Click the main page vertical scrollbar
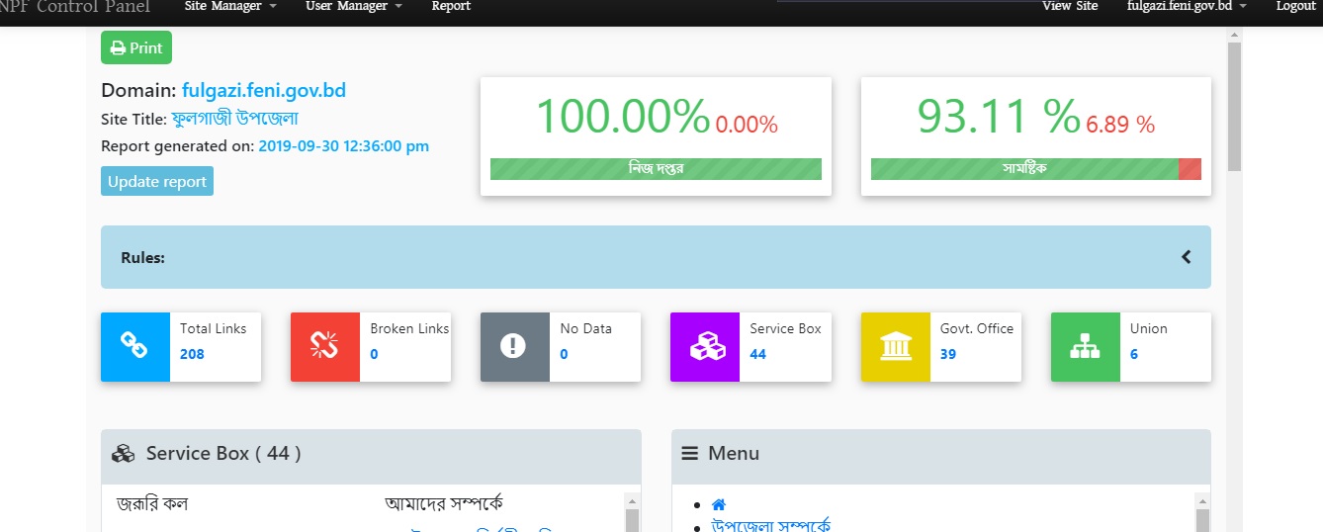 point(1233,107)
